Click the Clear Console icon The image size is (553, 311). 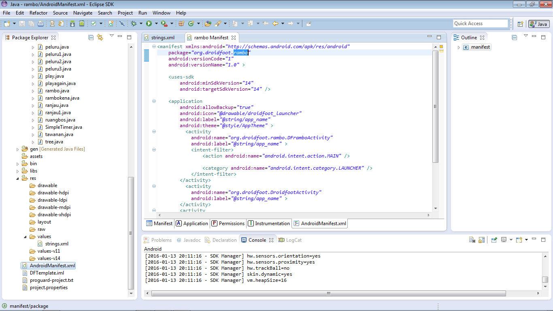tap(472, 240)
